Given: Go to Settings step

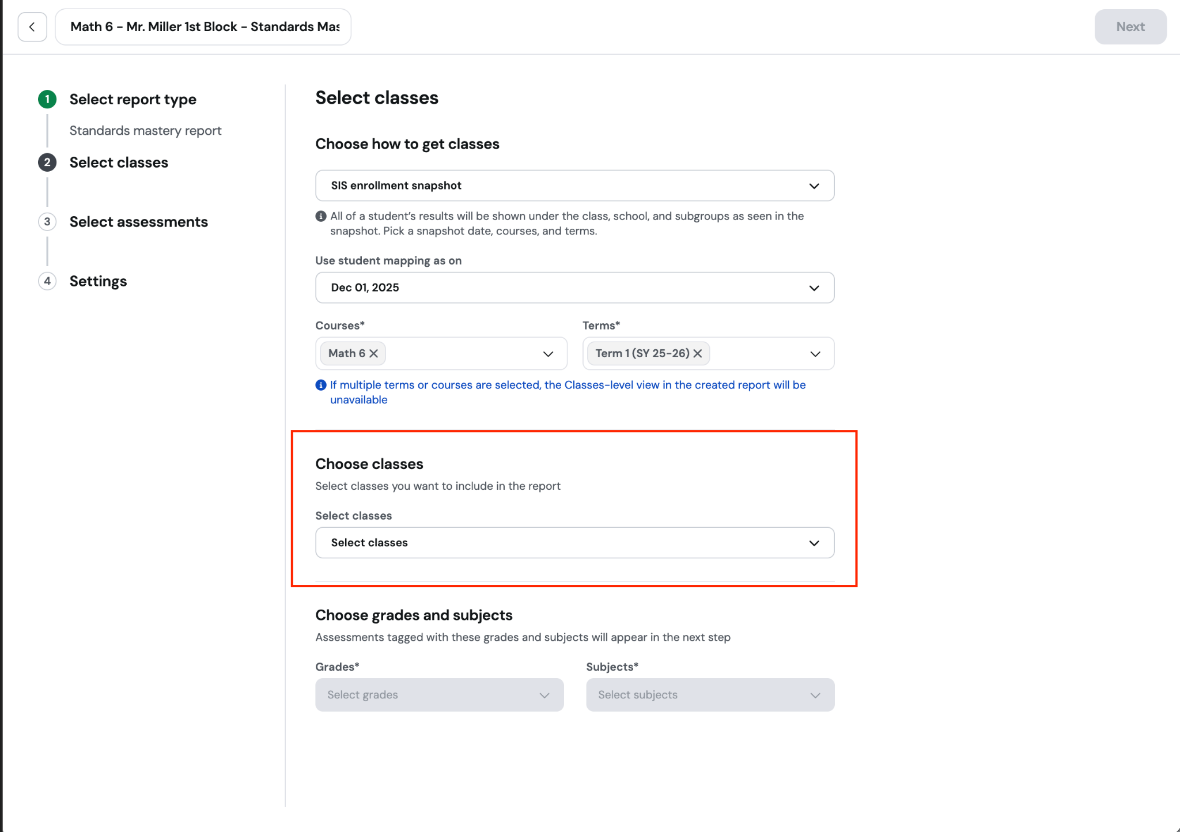Looking at the screenshot, I should pos(98,281).
